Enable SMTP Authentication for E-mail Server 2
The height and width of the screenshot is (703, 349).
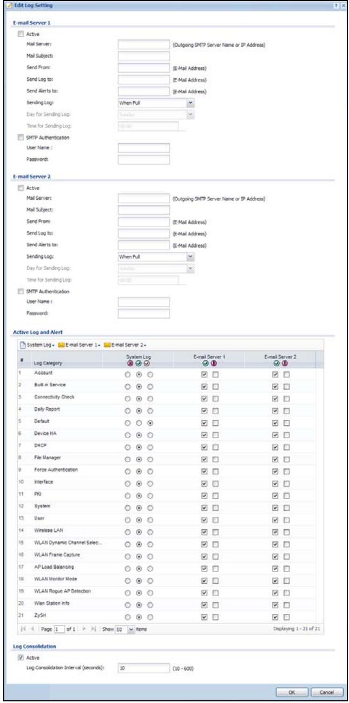click(x=21, y=291)
